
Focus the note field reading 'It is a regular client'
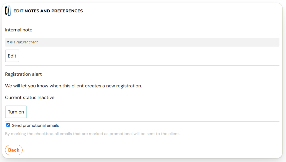142,42
